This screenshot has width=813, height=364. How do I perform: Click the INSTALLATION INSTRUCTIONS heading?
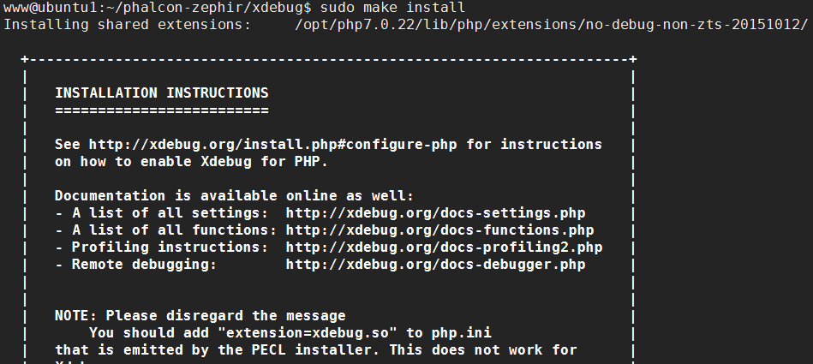point(162,92)
